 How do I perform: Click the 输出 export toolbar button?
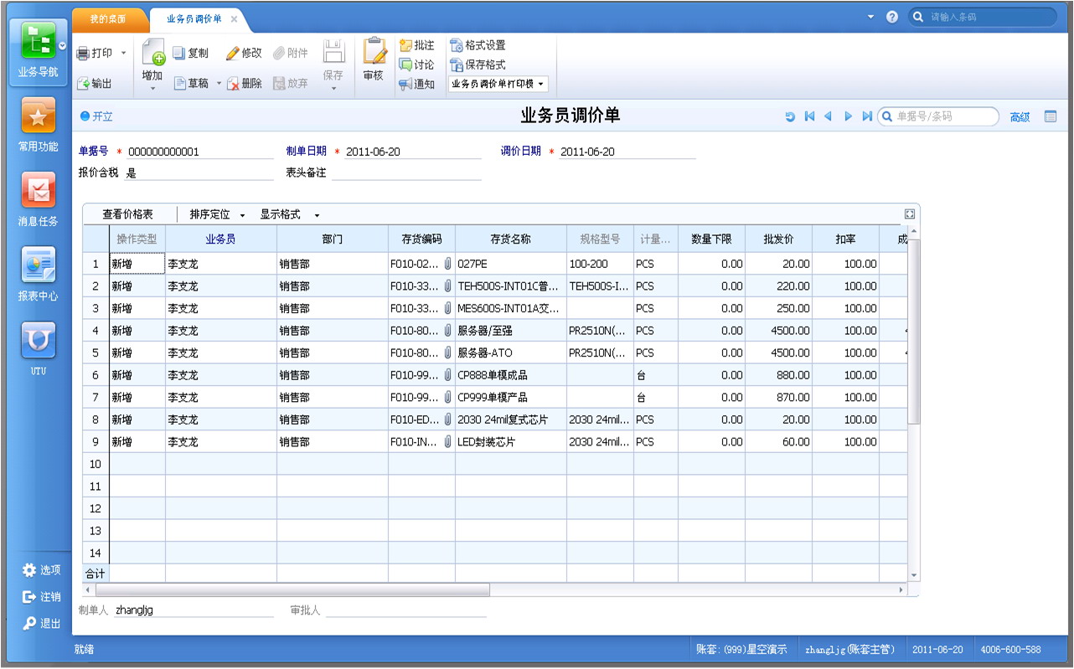(95, 84)
